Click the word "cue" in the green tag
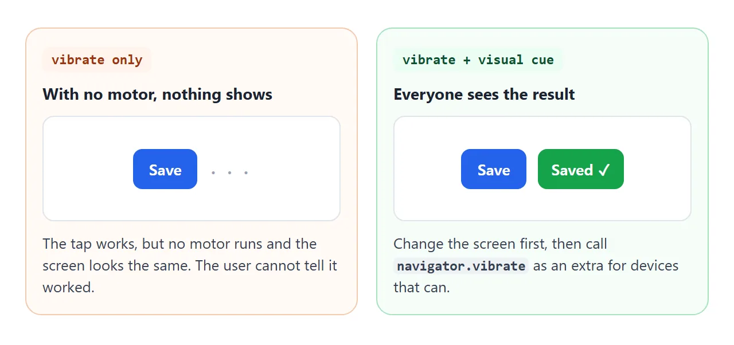Image resolution: width=734 pixels, height=345 pixels. [x=542, y=60]
